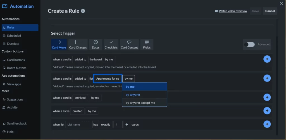Image resolution: width=286 pixels, height=140 pixels.
Task: Enable the Advanced toggle switch
Action: click(249, 44)
